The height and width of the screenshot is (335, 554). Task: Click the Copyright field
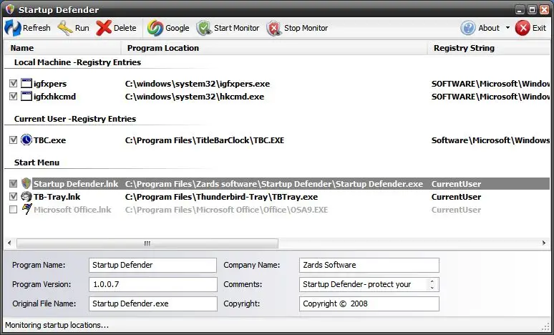coord(369,304)
